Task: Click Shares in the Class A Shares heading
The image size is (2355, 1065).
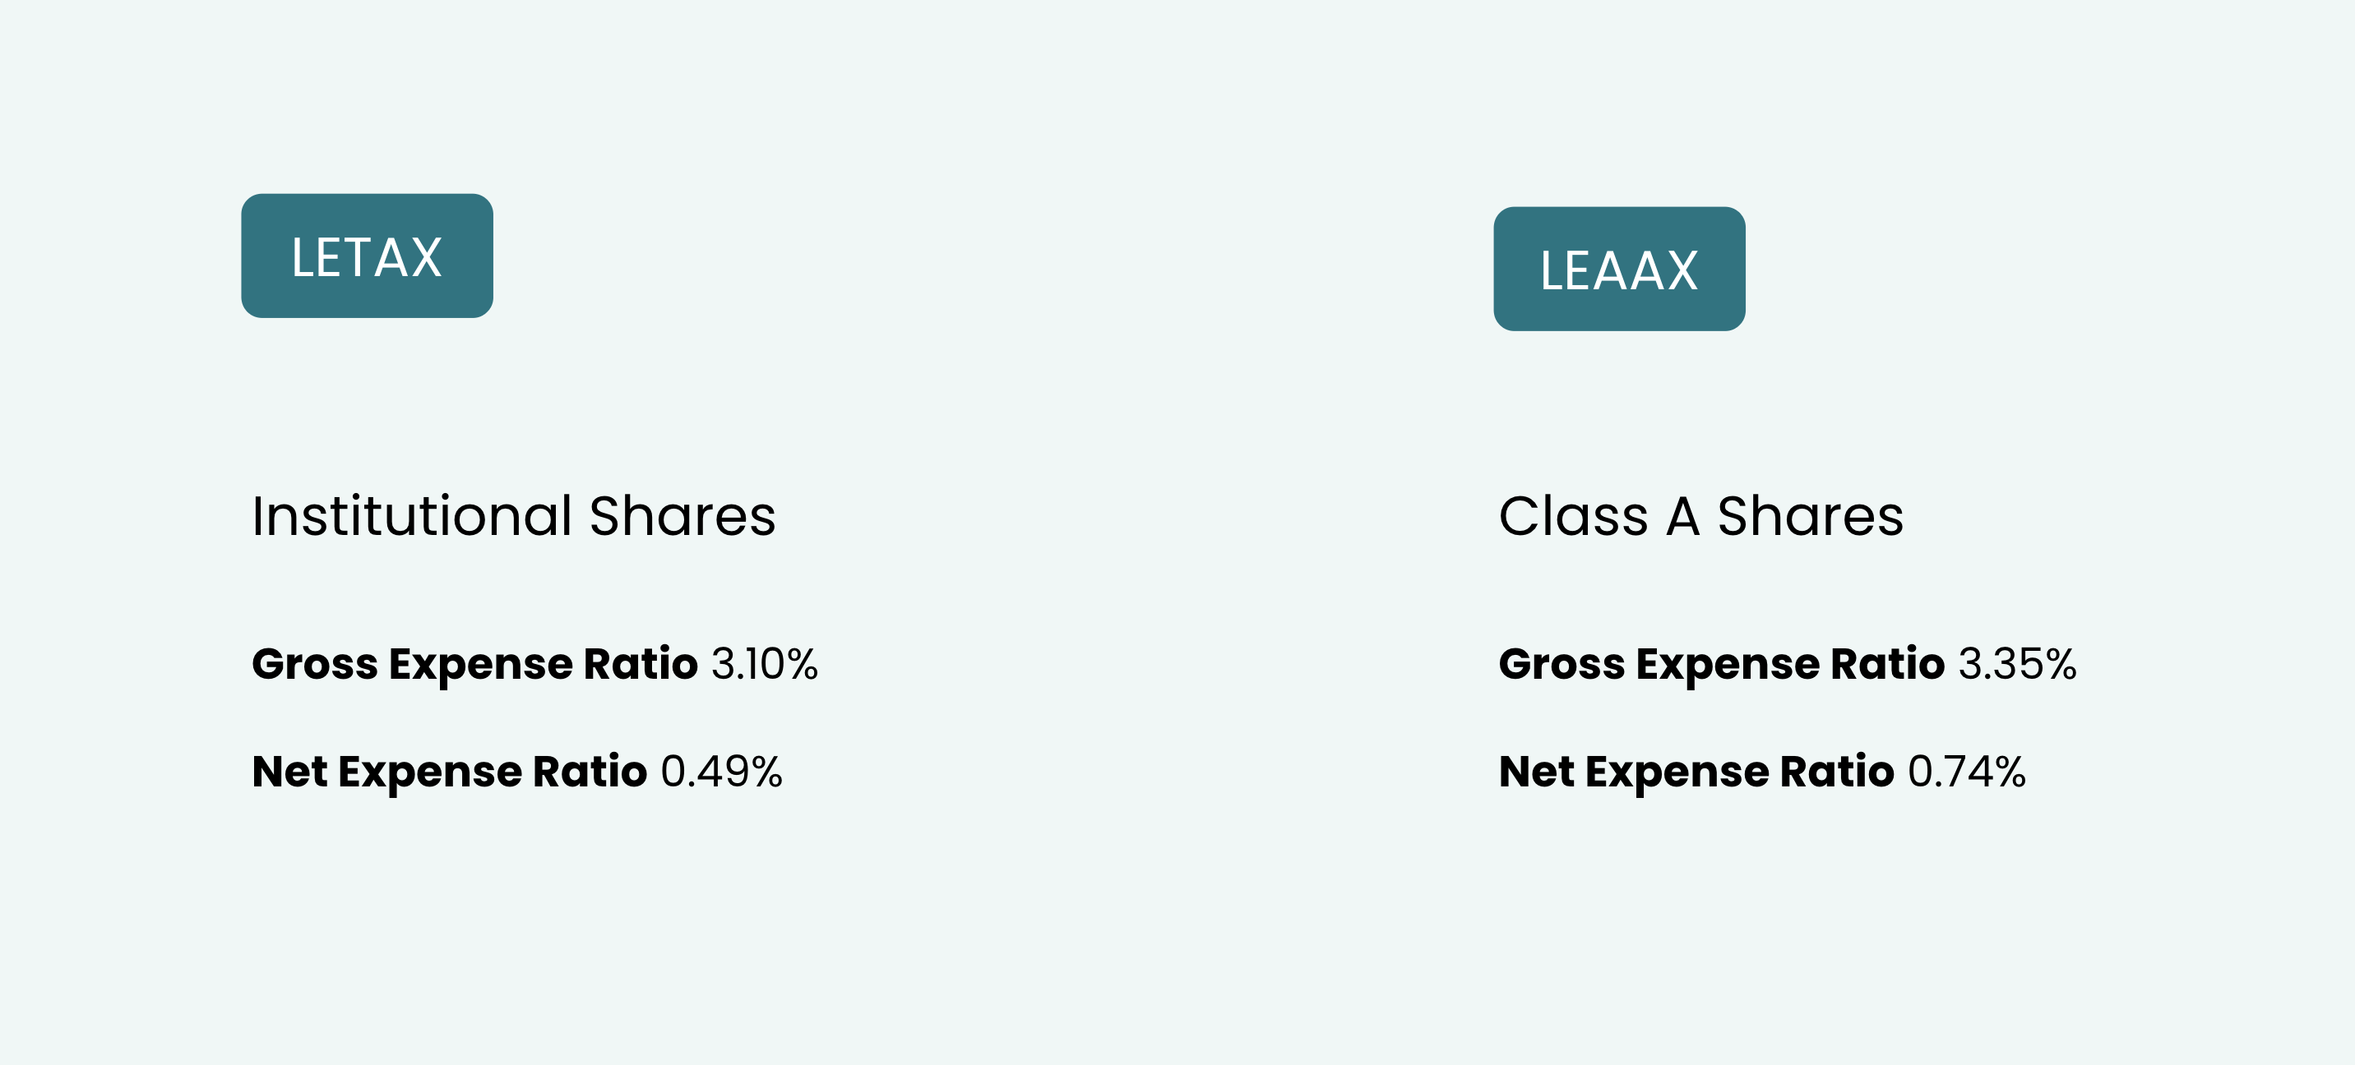Action: pyautogui.click(x=1810, y=516)
